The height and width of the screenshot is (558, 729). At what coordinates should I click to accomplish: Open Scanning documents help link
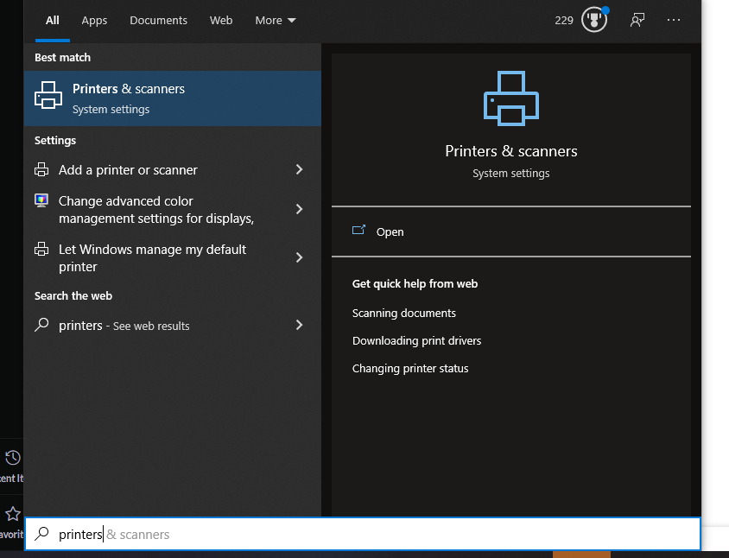tap(404, 313)
